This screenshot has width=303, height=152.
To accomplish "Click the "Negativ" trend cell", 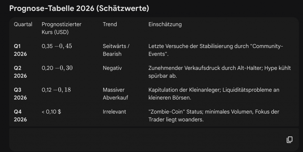I will click(x=112, y=68).
